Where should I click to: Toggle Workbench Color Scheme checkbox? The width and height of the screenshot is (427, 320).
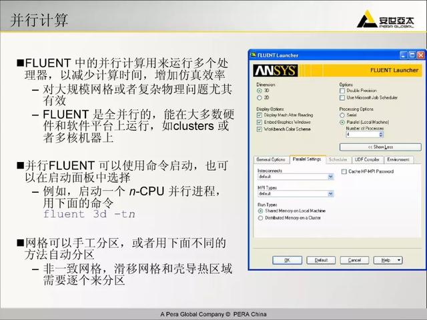tap(260, 129)
